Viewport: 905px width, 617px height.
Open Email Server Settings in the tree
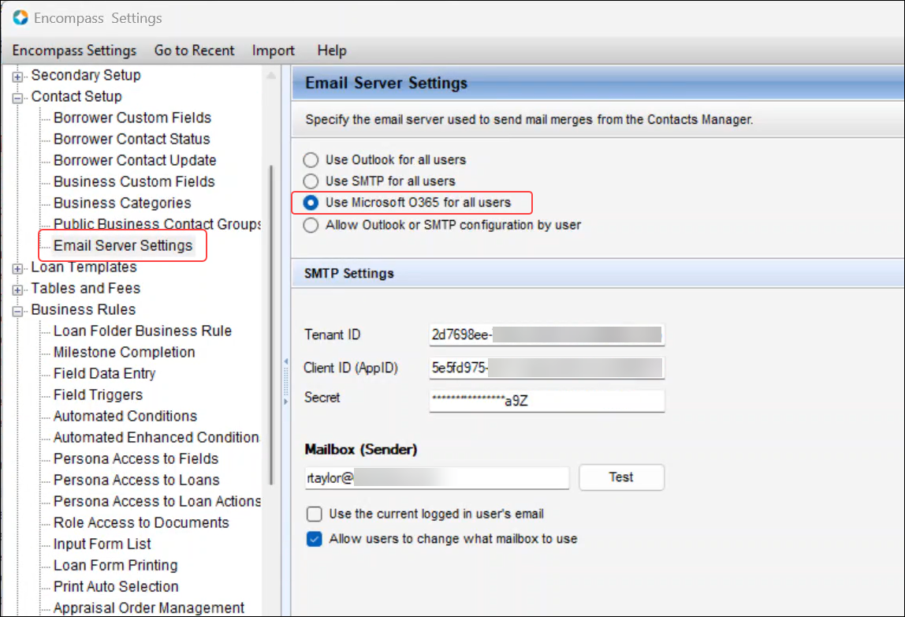(123, 246)
